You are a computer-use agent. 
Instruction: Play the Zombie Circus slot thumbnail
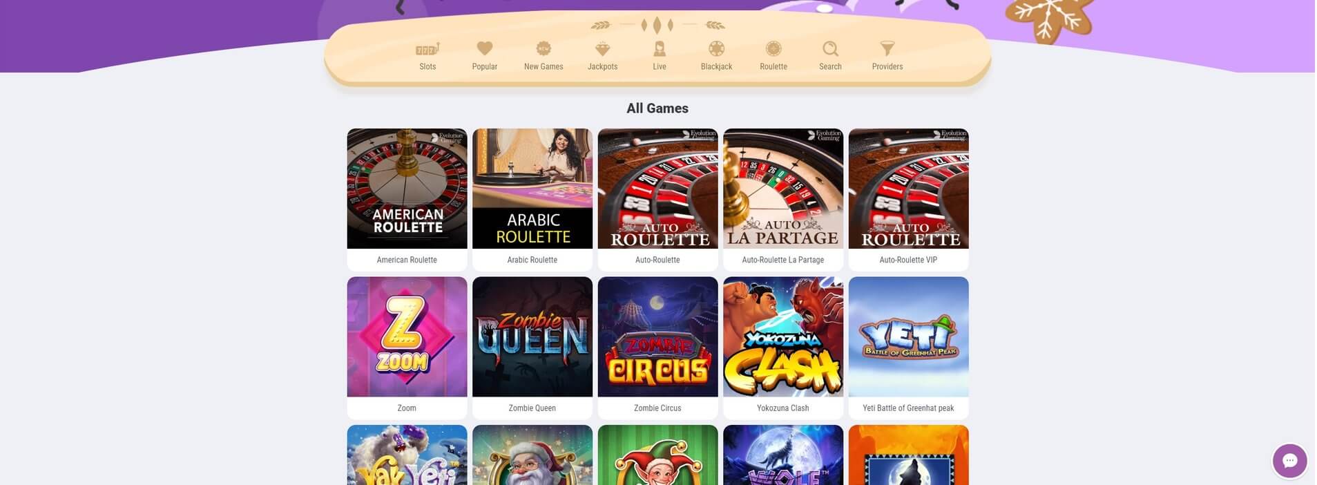(657, 337)
